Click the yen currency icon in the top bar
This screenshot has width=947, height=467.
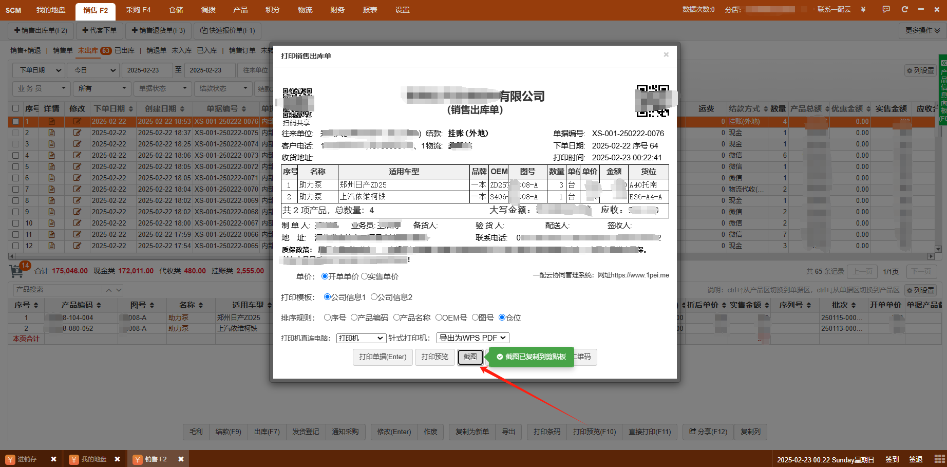click(863, 10)
